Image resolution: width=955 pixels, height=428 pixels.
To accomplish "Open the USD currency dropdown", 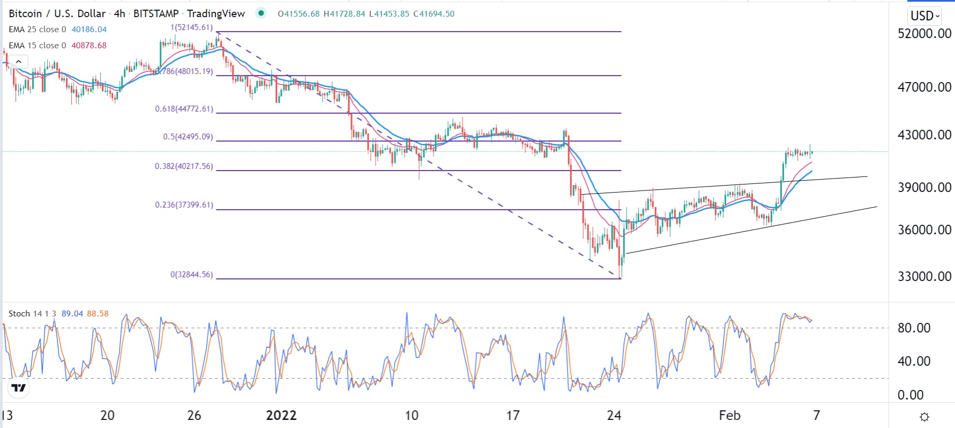I will coord(925,16).
